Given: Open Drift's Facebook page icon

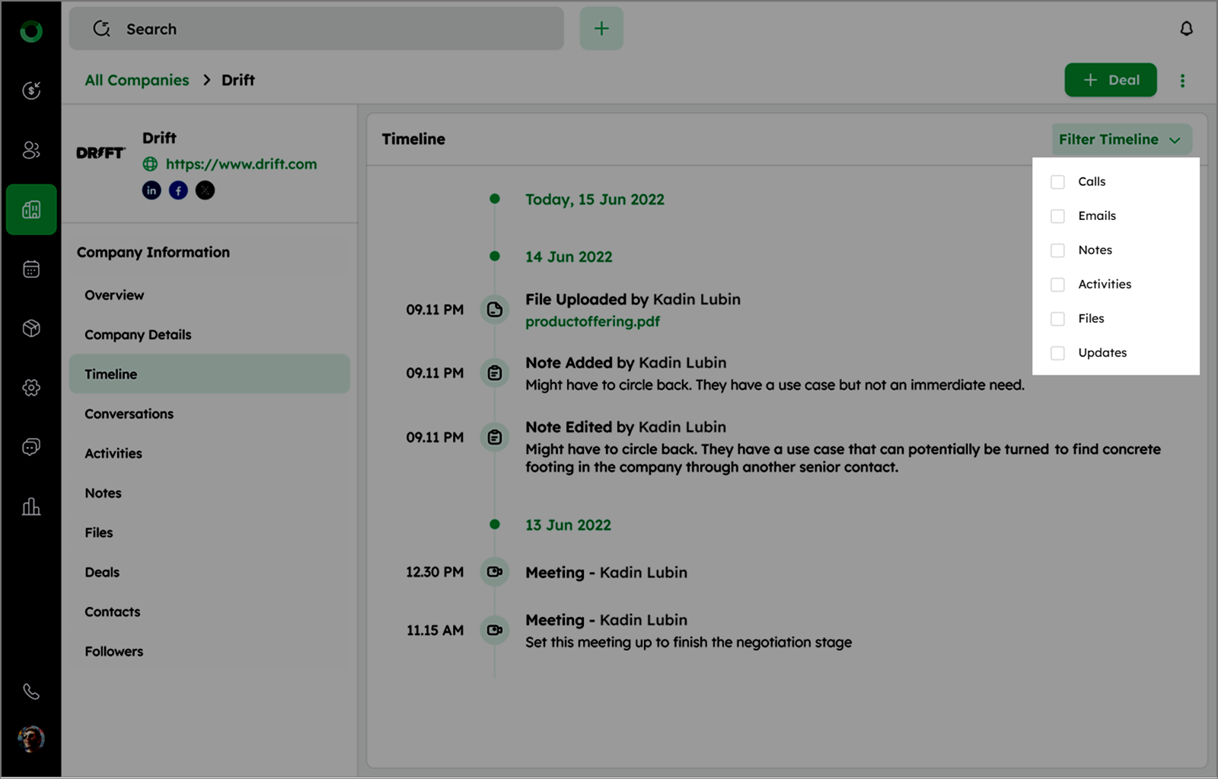Looking at the screenshot, I should tap(178, 190).
